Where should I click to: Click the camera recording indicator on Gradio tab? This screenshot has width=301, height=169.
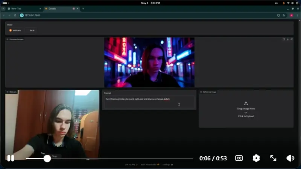[x=74, y=9]
